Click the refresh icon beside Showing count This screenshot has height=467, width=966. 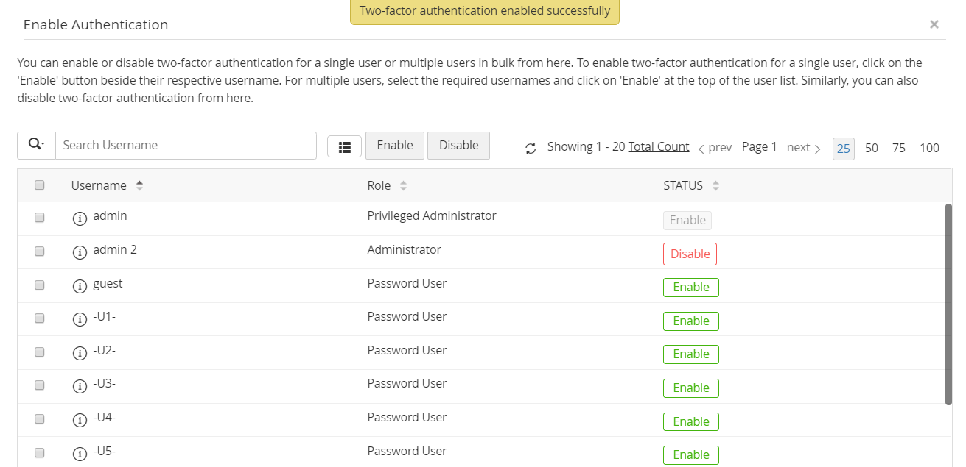pos(531,149)
